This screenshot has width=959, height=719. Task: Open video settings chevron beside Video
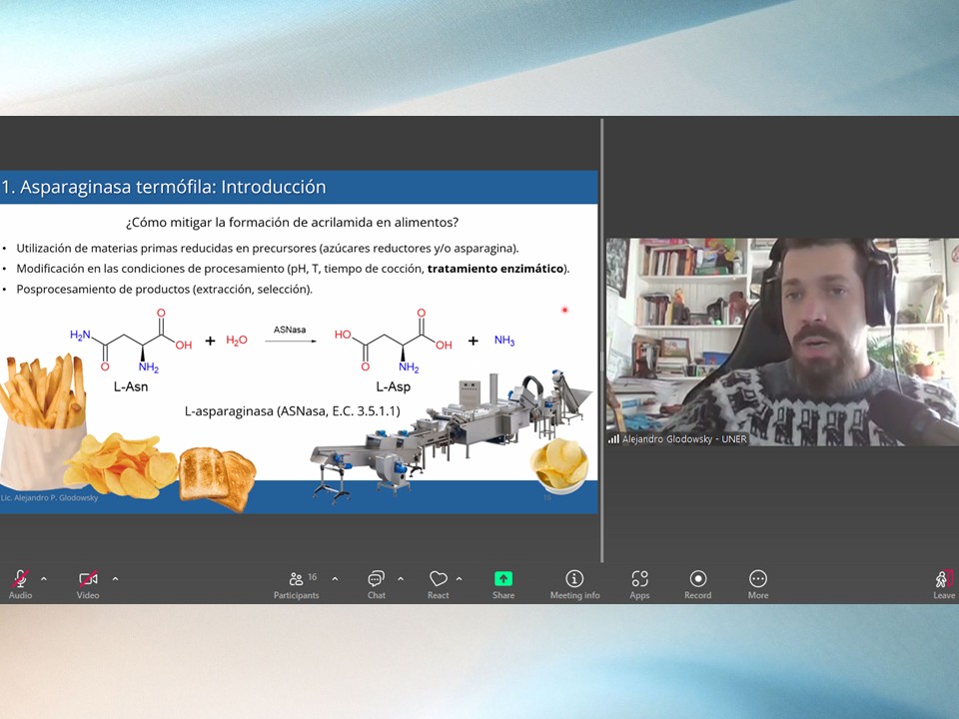[x=115, y=579]
